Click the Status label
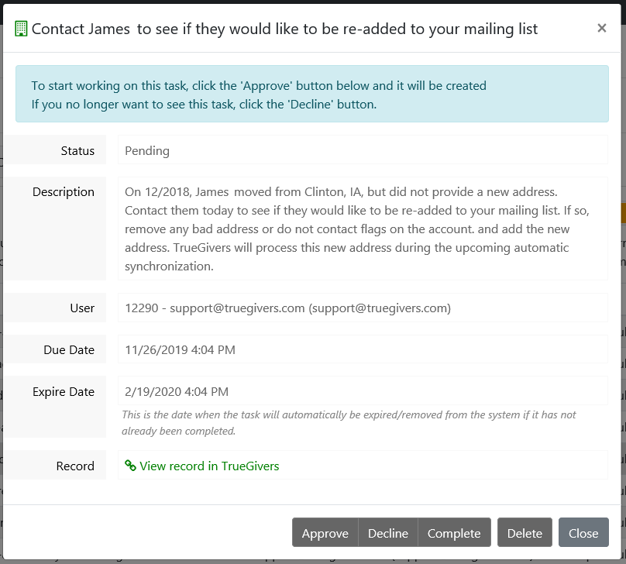The image size is (626, 564). click(x=77, y=151)
